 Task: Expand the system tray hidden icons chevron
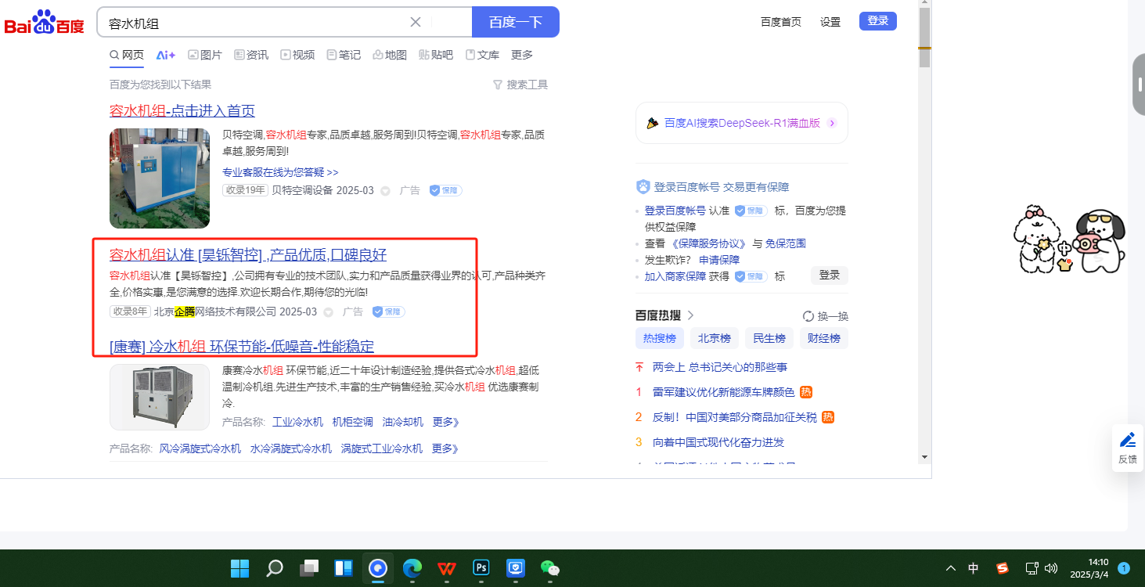951,568
